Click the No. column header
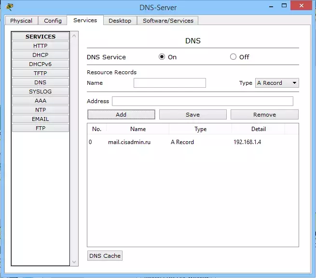The height and width of the screenshot is (278, 316). pyautogui.click(x=97, y=129)
